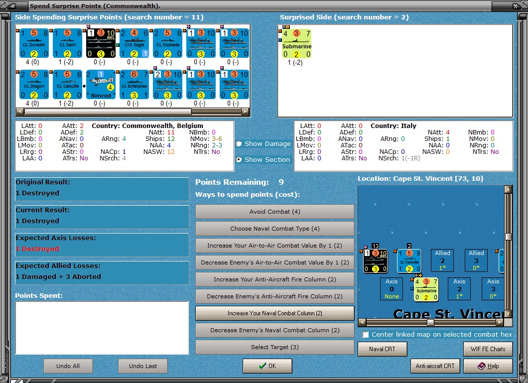This screenshot has width=528, height=383.
Task: Select the Italian Submarine counter in surprised side
Action: coord(297,44)
